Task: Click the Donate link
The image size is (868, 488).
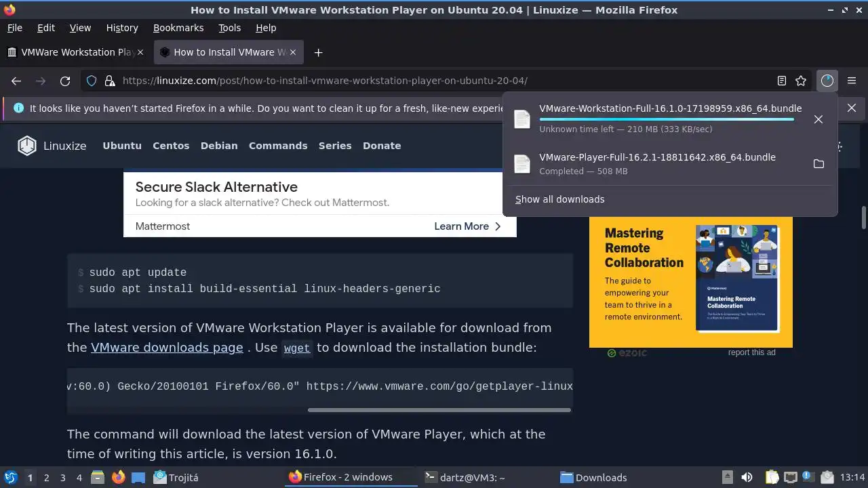Action: [382, 146]
